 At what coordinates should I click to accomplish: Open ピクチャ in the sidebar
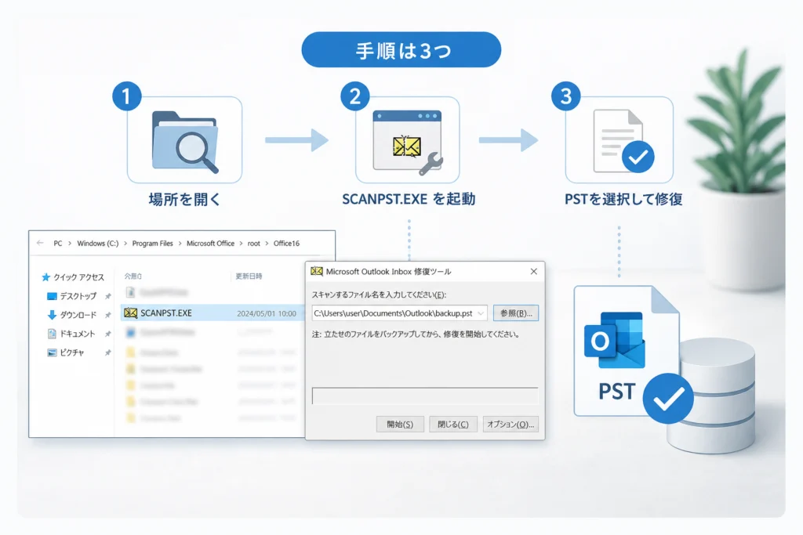[x=71, y=352]
